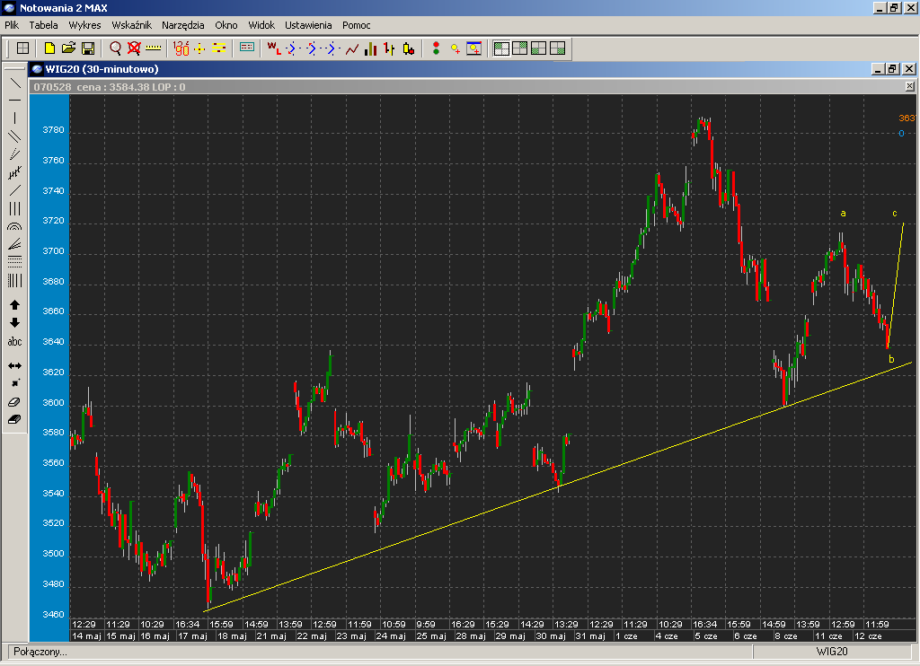
Task: Click the WIG20 status bar field
Action: pos(831,652)
